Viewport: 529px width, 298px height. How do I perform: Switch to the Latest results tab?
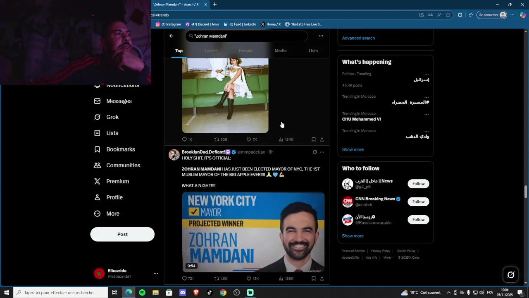click(x=211, y=50)
